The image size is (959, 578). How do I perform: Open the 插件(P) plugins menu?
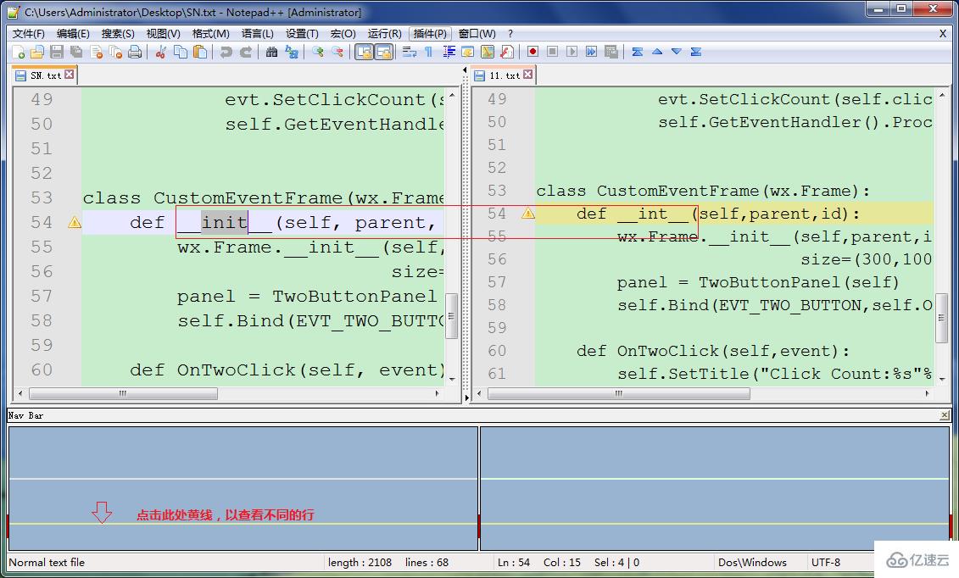[430, 34]
